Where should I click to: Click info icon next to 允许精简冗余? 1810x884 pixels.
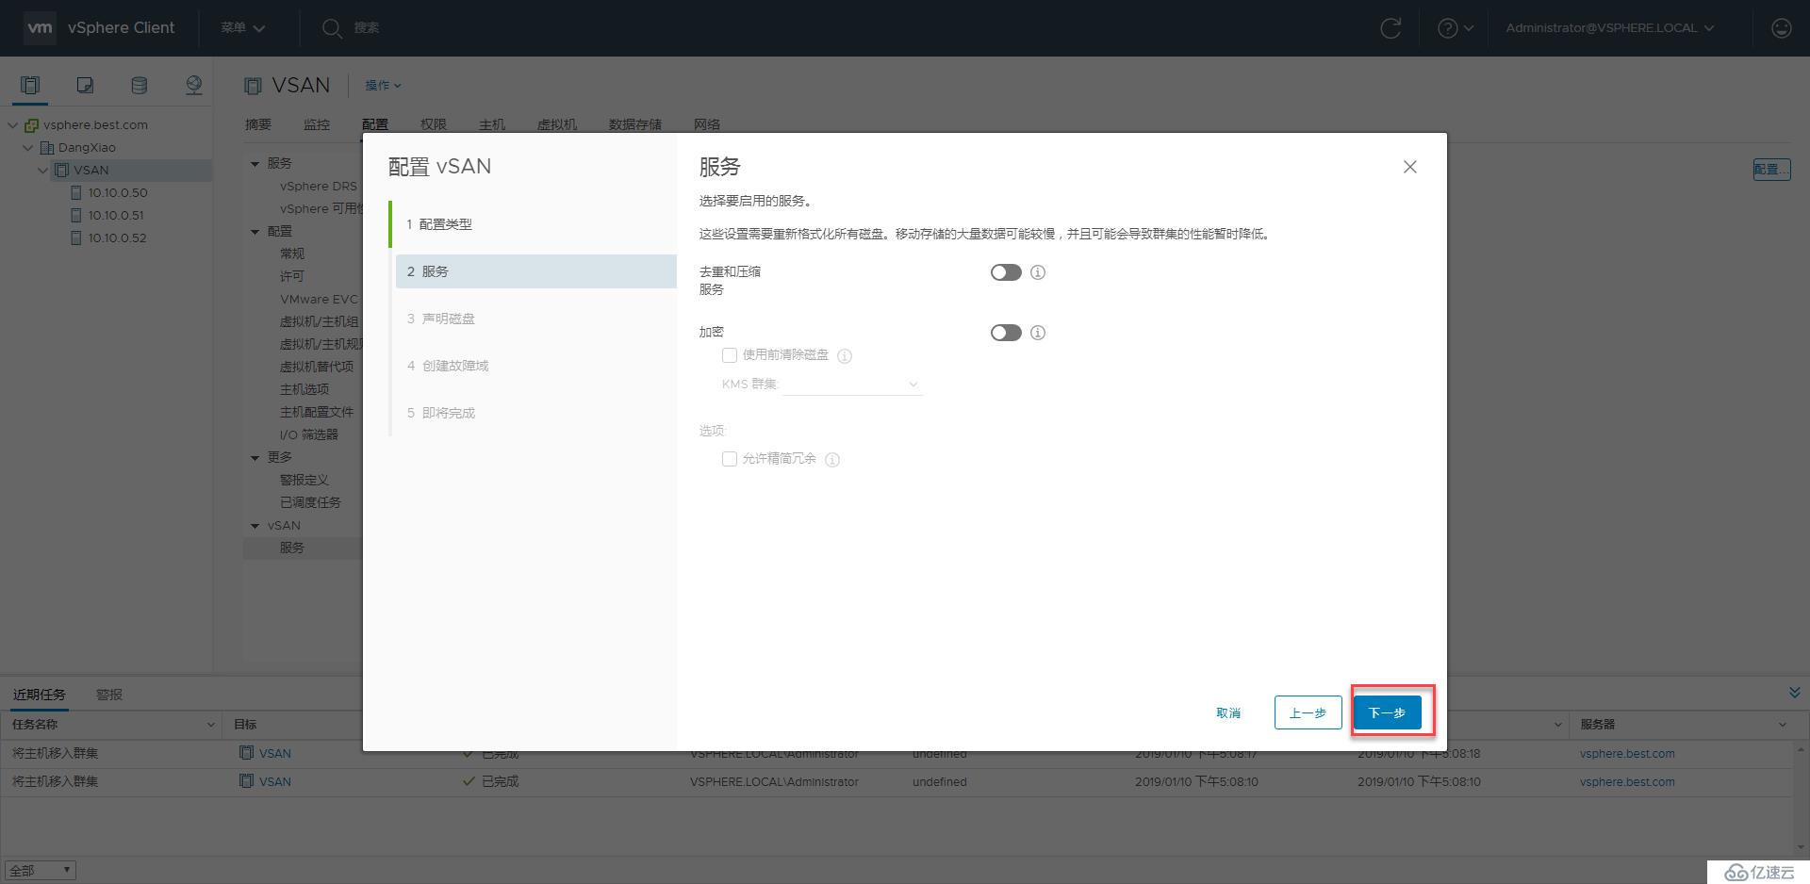832,460
